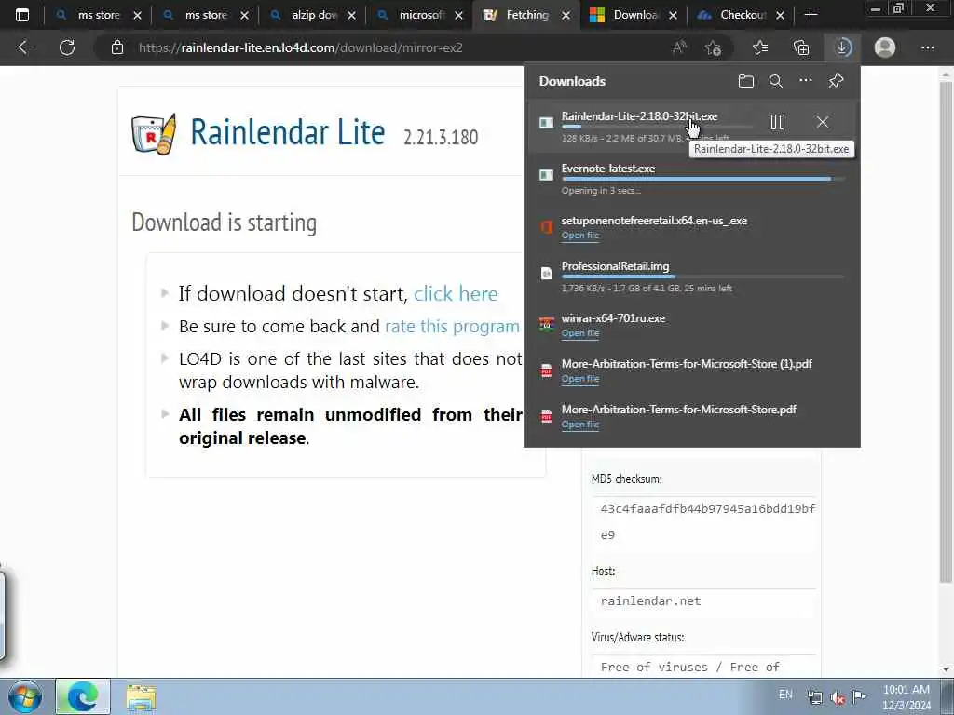The height and width of the screenshot is (715, 954).
Task: Toggle the Downloads toolbar button
Action: point(842,47)
